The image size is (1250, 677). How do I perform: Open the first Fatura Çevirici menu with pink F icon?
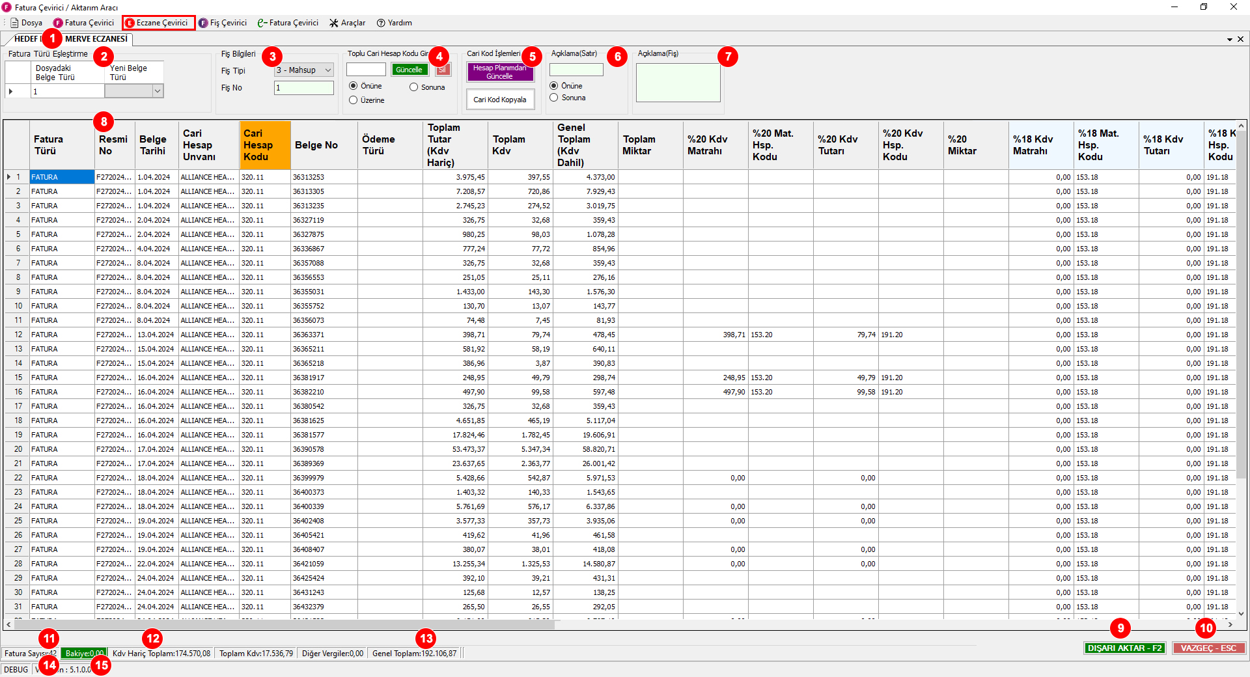click(x=84, y=23)
